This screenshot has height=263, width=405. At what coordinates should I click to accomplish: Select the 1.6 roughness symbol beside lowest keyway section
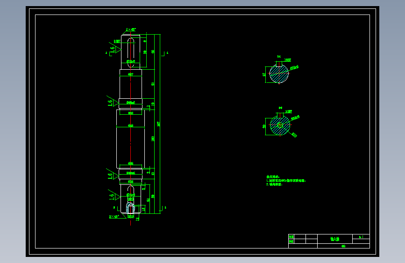(x=114, y=196)
